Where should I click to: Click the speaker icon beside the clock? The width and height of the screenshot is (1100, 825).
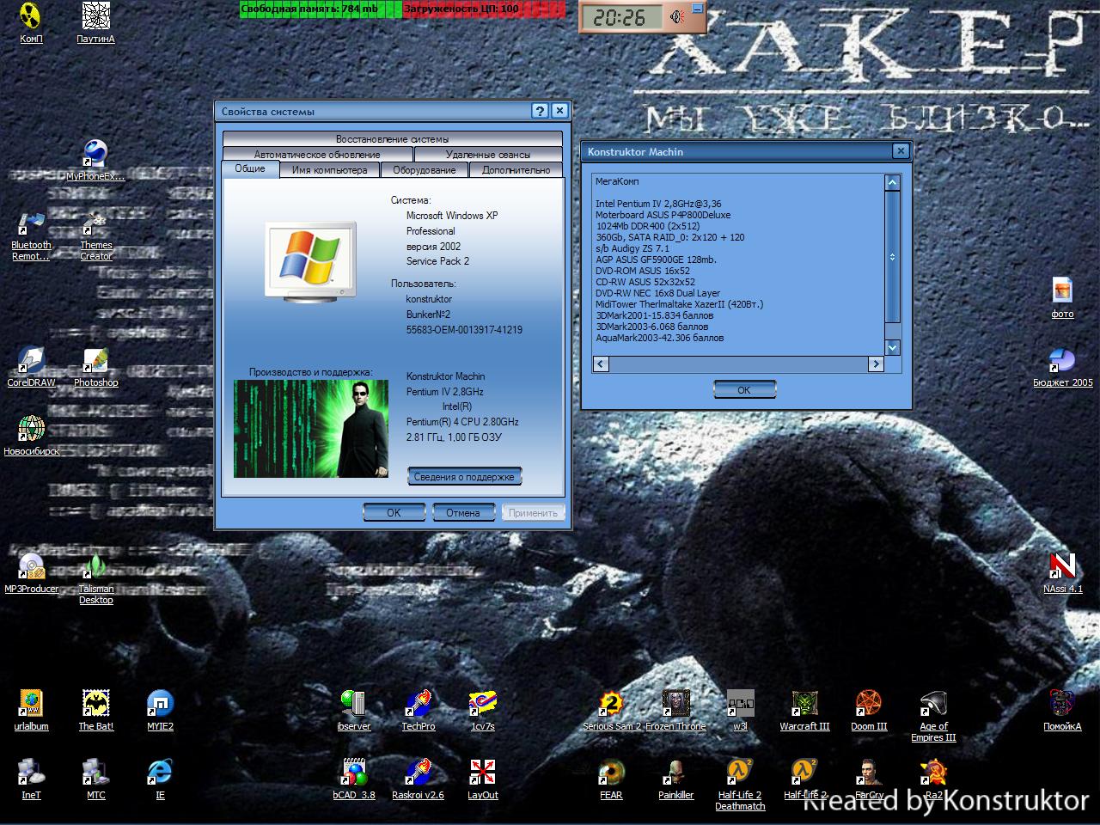[x=677, y=17]
